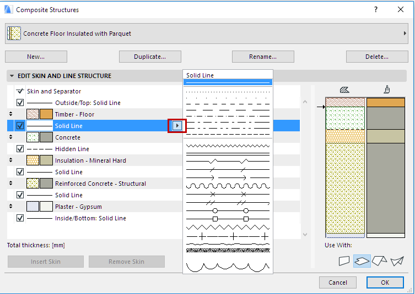This screenshot has height=294, width=415.
Task: Select Shell in Use With icons
Action: click(x=397, y=261)
